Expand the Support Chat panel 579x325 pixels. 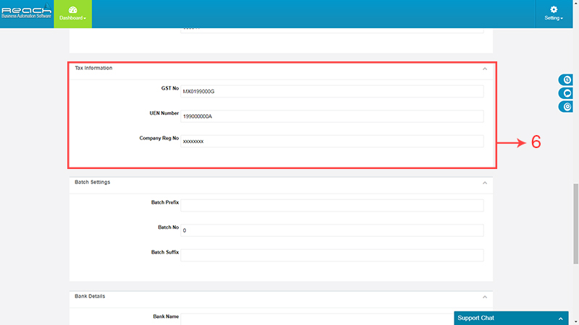tap(560, 318)
